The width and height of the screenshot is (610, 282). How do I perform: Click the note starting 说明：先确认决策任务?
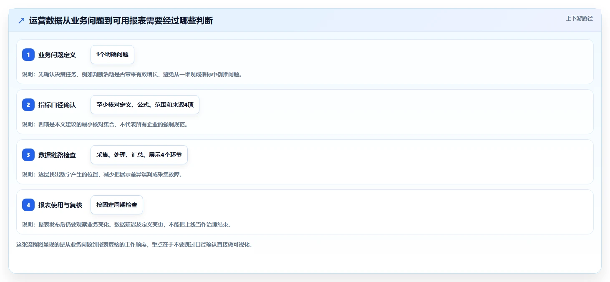click(132, 74)
